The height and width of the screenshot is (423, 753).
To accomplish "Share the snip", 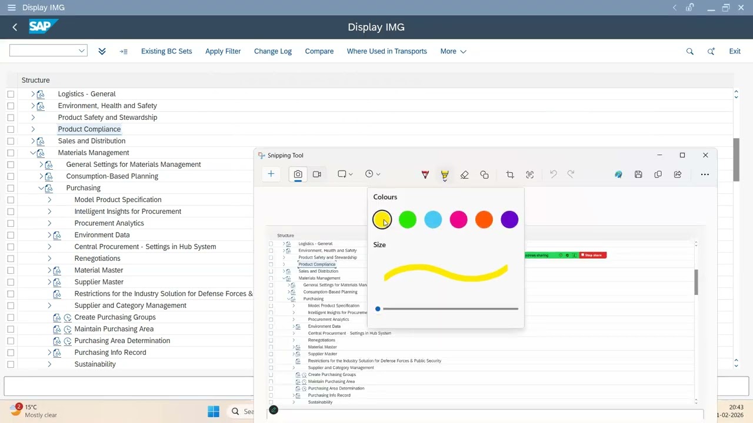I will coord(678,174).
